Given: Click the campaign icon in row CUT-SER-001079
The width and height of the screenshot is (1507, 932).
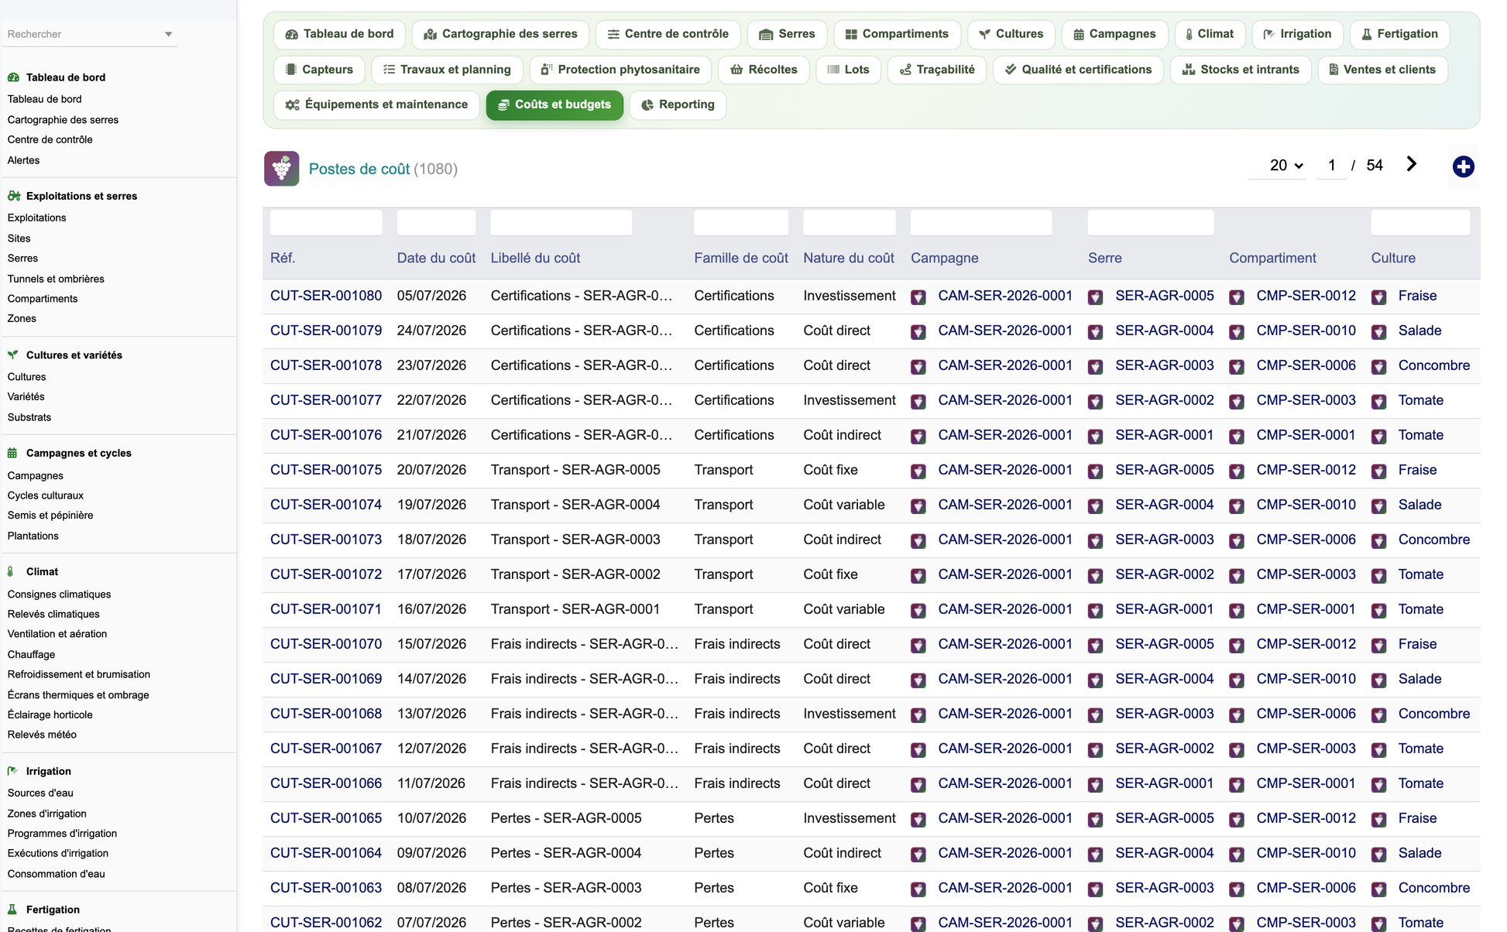Looking at the screenshot, I should (918, 332).
